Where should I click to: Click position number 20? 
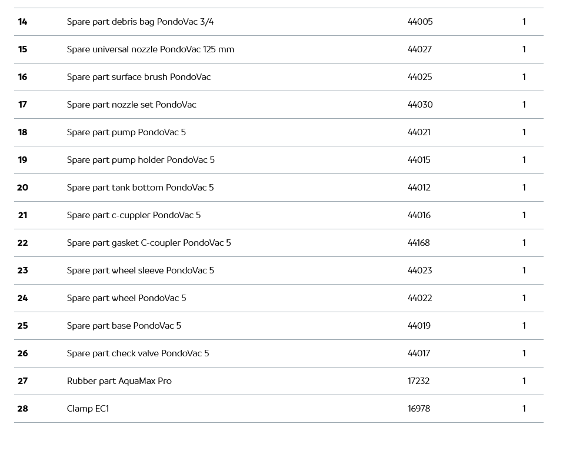(x=22, y=188)
